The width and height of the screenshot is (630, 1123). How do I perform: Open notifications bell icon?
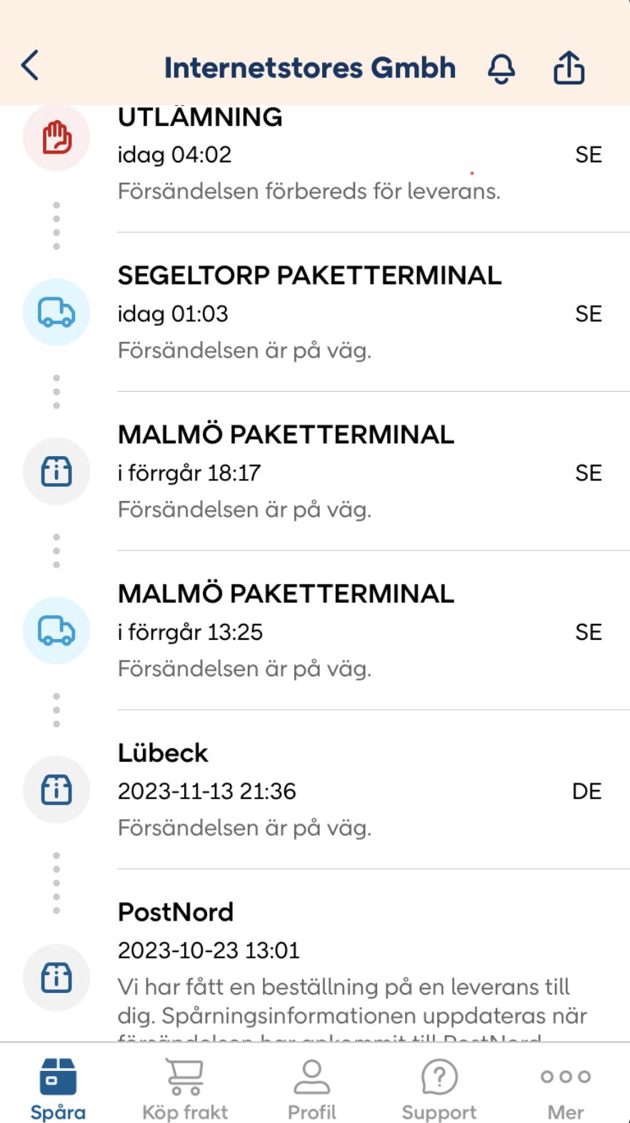(x=501, y=69)
